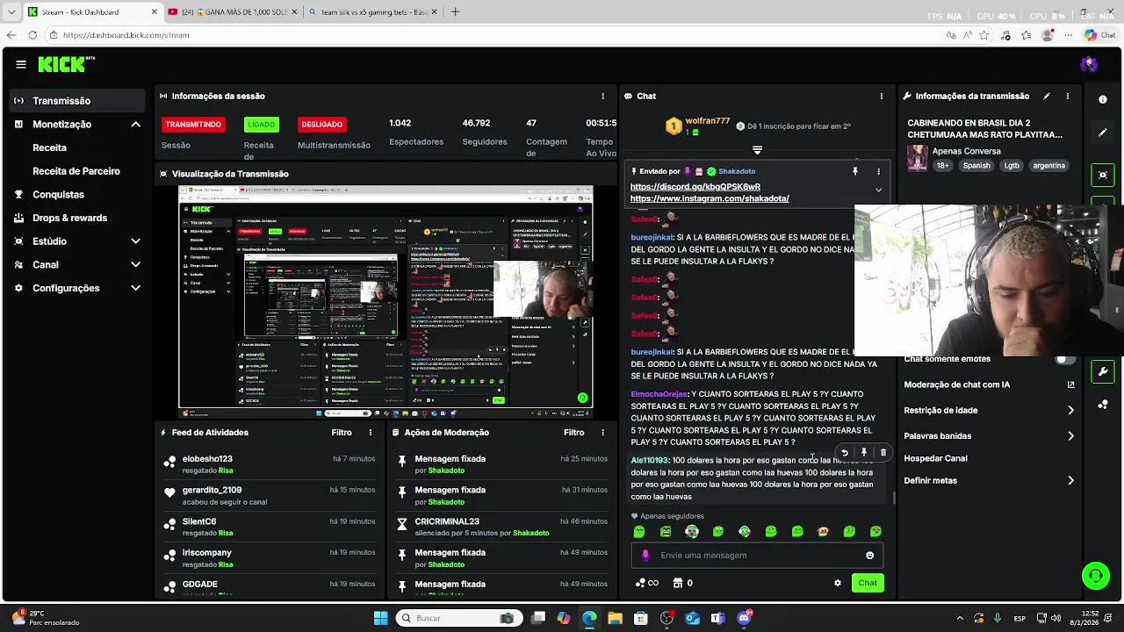Screen dimensions: 1124x632
Task: Expand the Configurações section
Action: tap(135, 288)
